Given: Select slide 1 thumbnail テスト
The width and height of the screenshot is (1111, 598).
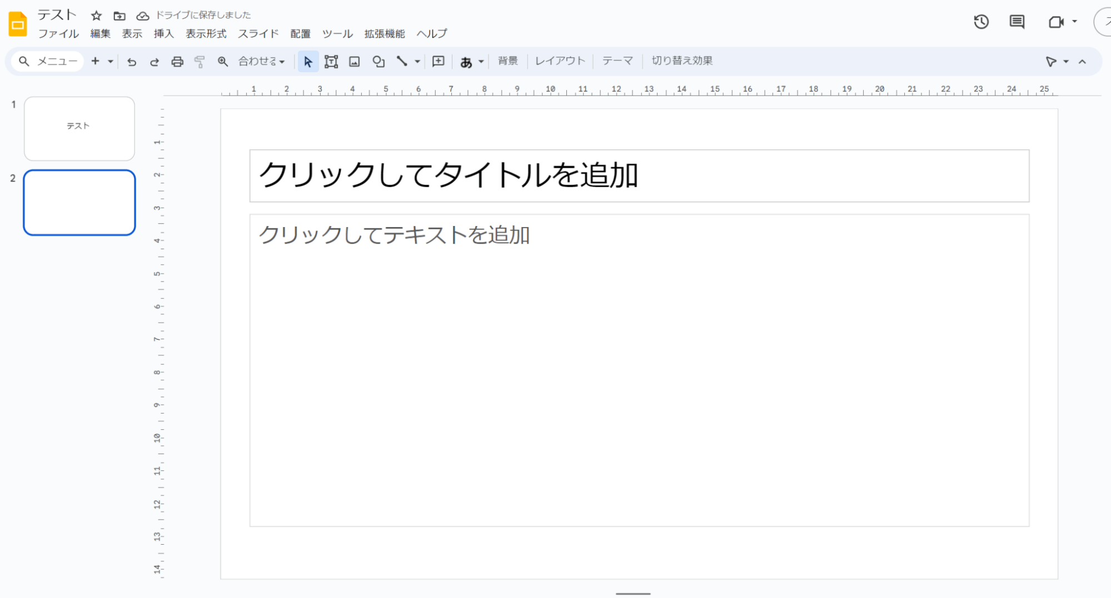Looking at the screenshot, I should (x=79, y=129).
